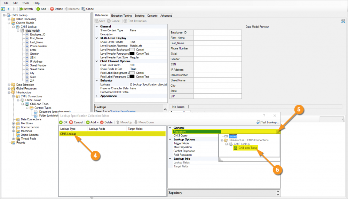Collapse the Multi-Level Display section
The height and width of the screenshot is (199, 348).
97,38
